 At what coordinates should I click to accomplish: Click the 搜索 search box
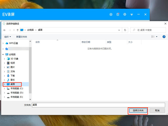click(x=148, y=30)
